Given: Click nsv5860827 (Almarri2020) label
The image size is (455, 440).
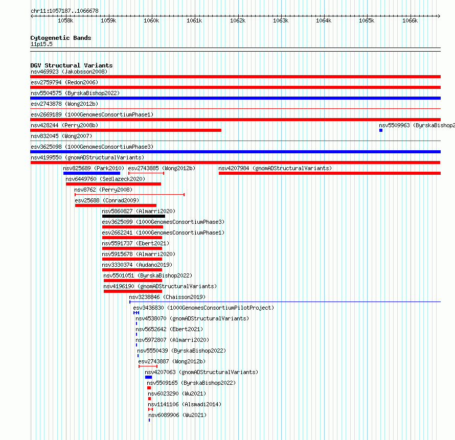Looking at the screenshot, I should tap(139, 211).
